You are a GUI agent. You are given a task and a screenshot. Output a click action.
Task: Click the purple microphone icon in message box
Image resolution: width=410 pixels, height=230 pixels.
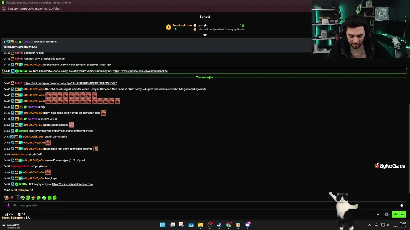click(x=9, y=205)
